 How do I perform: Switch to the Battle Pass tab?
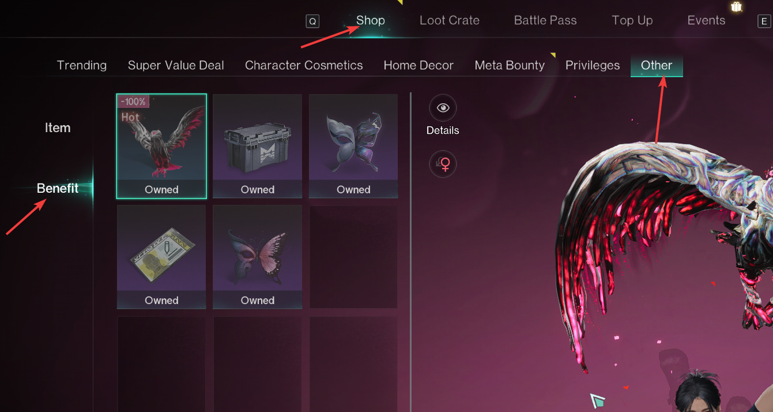click(545, 20)
